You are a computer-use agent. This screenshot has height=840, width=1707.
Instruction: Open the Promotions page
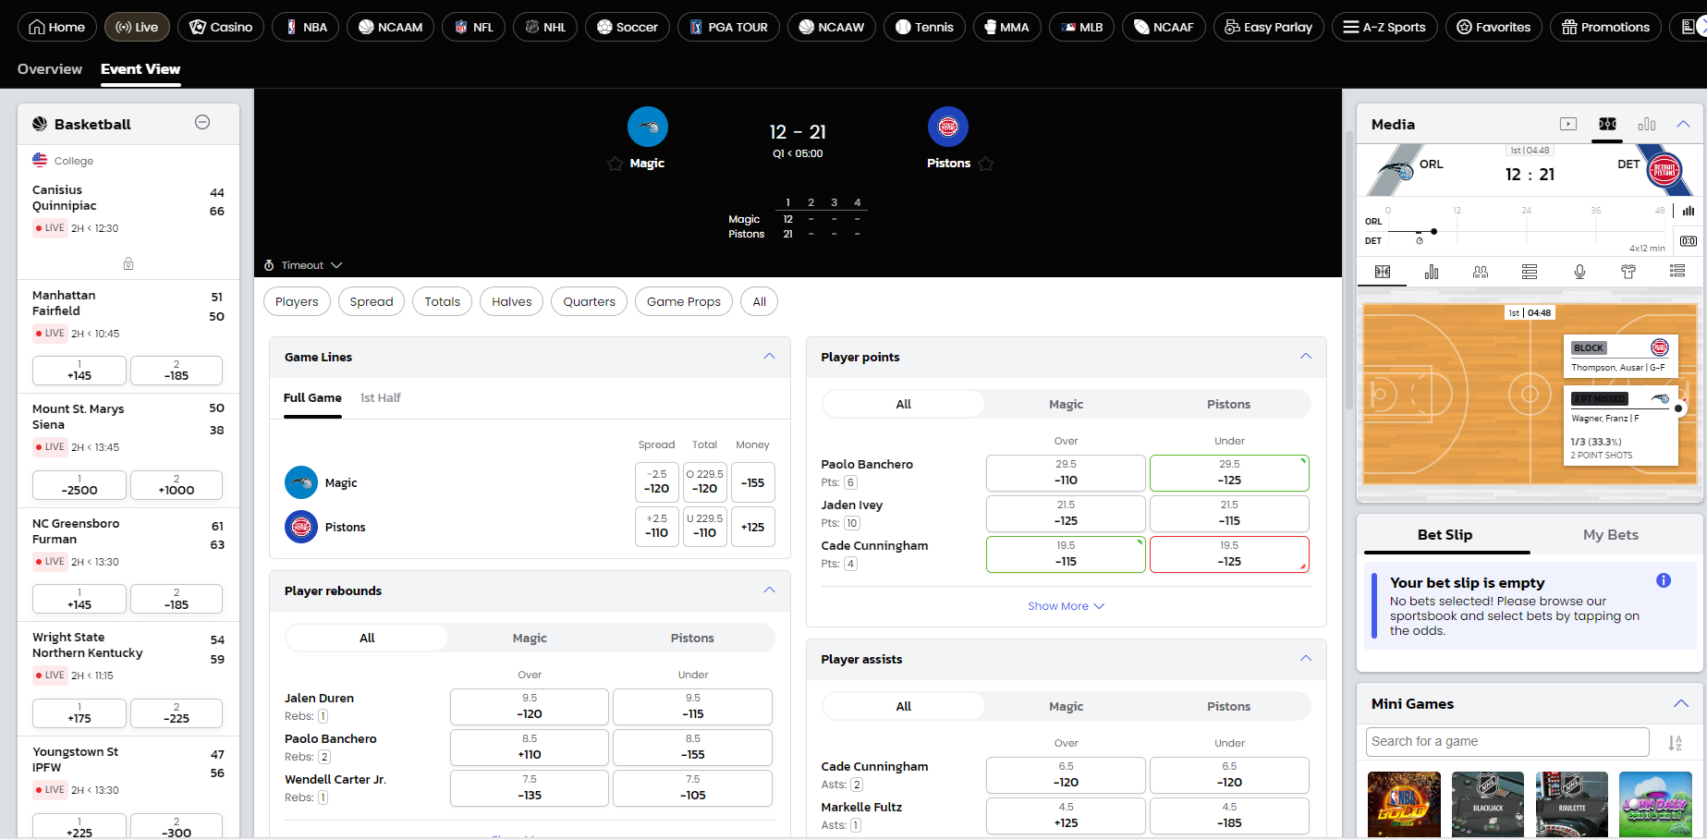(1605, 27)
